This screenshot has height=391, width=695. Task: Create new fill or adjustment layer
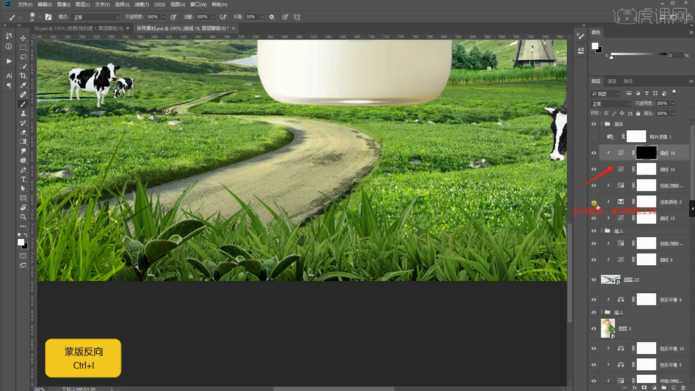(654, 387)
